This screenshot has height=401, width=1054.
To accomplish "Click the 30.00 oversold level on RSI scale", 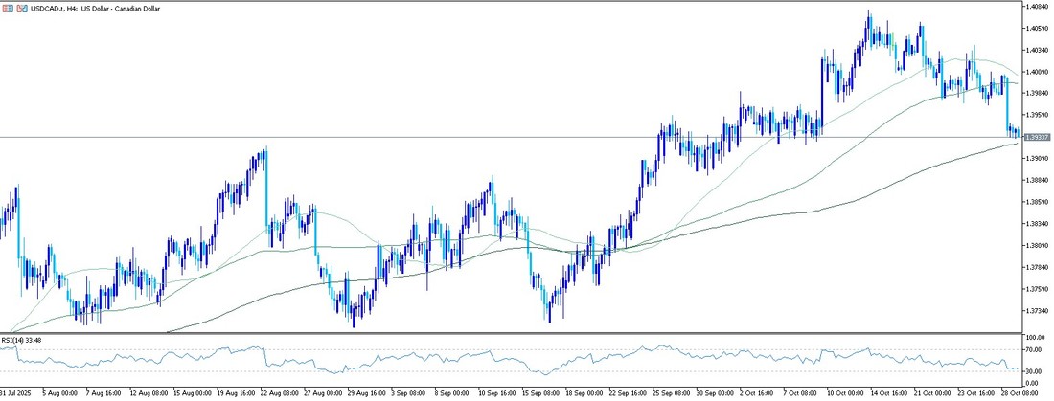I will point(1035,370).
